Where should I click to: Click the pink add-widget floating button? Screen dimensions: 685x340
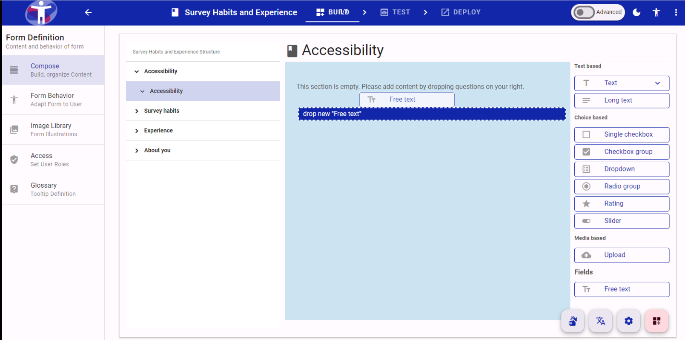pyautogui.click(x=656, y=321)
